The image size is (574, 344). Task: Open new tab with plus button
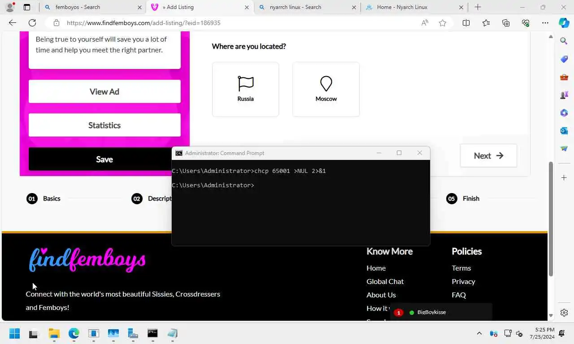[478, 7]
